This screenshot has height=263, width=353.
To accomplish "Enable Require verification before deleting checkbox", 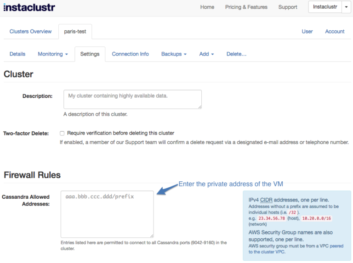I will (62, 133).
